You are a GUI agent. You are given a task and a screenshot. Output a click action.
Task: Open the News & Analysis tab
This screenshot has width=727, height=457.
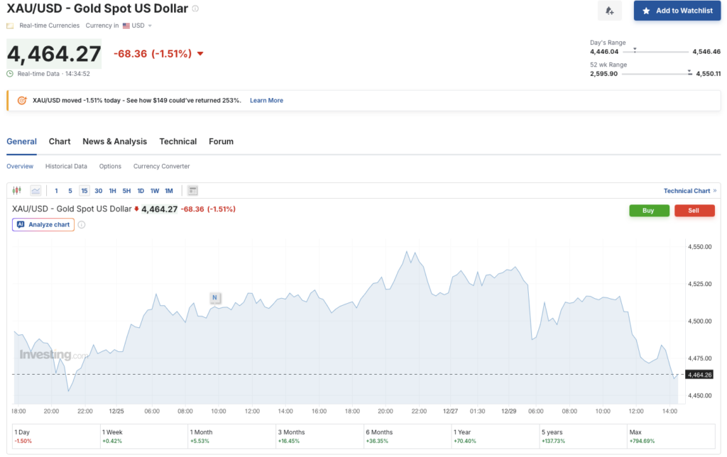(114, 141)
